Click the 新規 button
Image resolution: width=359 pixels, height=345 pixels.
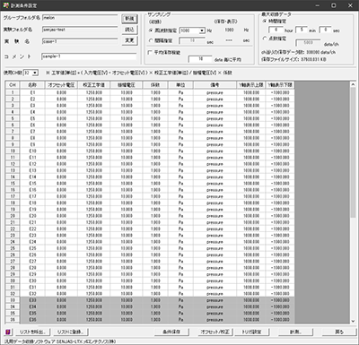129,19
